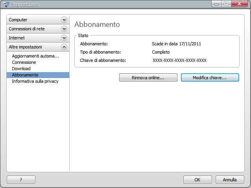Open help with the ? button
This screenshot has width=251, height=188.
21,180
